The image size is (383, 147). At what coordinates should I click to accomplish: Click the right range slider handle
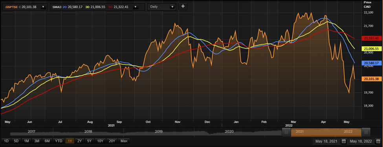tap(366, 132)
